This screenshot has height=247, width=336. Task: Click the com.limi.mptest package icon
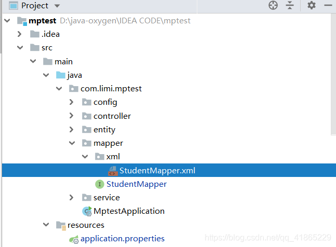(x=74, y=89)
